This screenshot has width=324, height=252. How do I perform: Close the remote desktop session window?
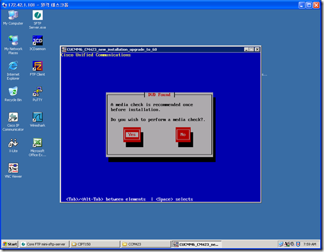point(316,5)
